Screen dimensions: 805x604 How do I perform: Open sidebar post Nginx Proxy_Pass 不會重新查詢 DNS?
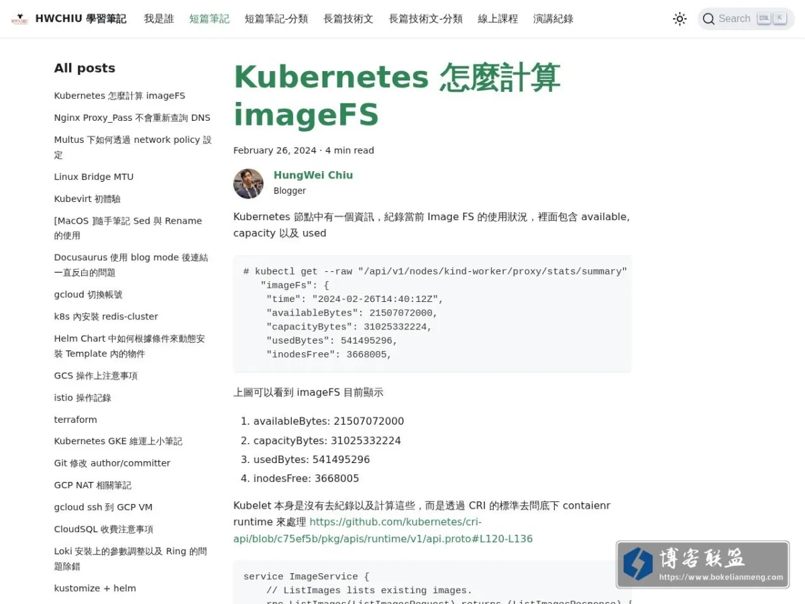point(132,117)
